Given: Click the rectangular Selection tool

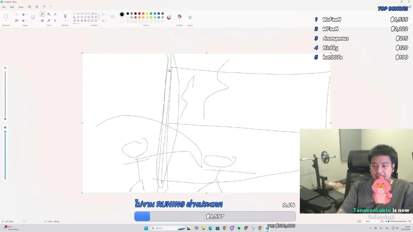Looking at the screenshot, I should (x=6, y=16).
